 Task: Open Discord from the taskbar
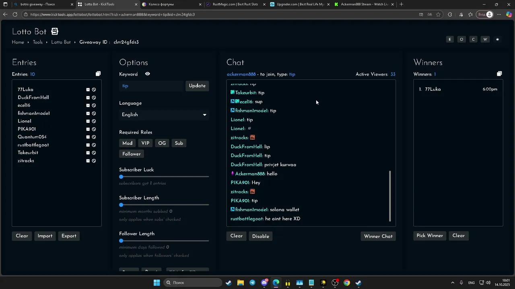[x=264, y=283]
